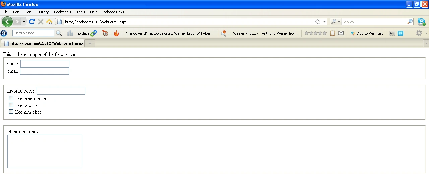Click the name text field

45,64
